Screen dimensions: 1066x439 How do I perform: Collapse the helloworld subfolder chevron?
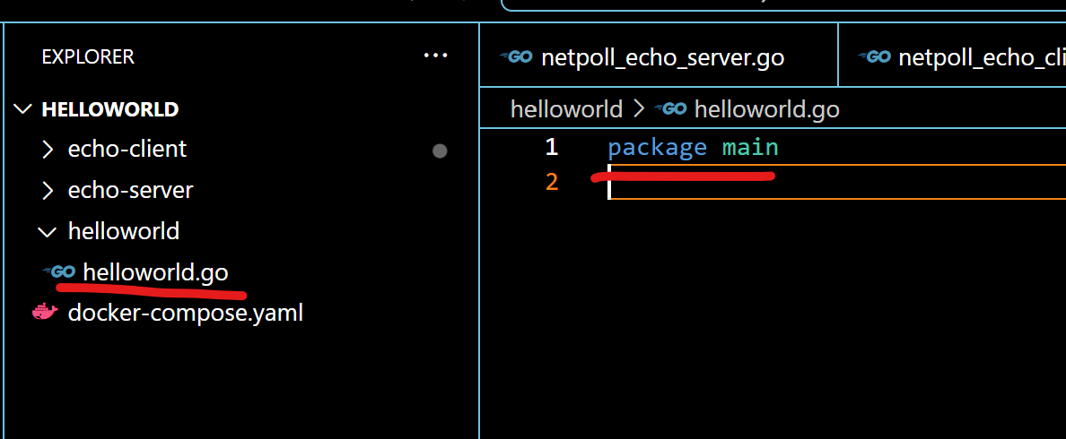[x=48, y=231]
